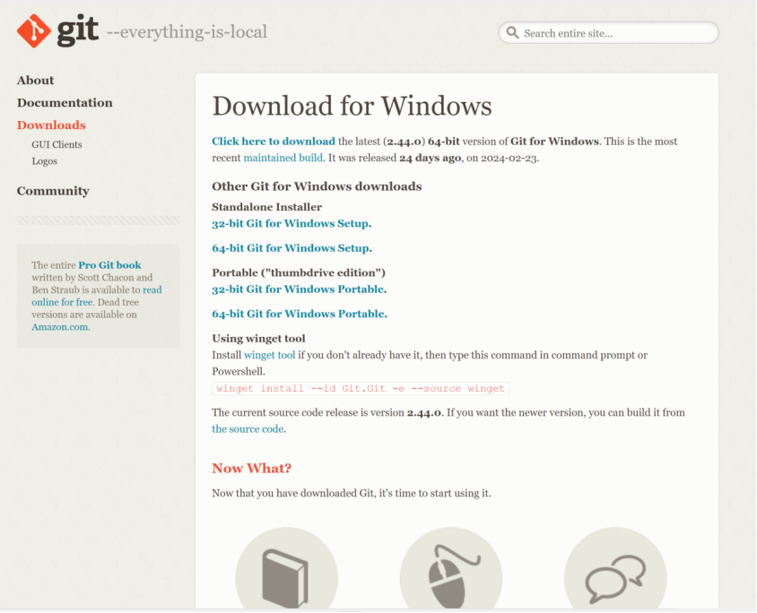Viewport: 757px width, 613px height.
Task: Click the 'Now What?' heading
Action: (x=251, y=469)
